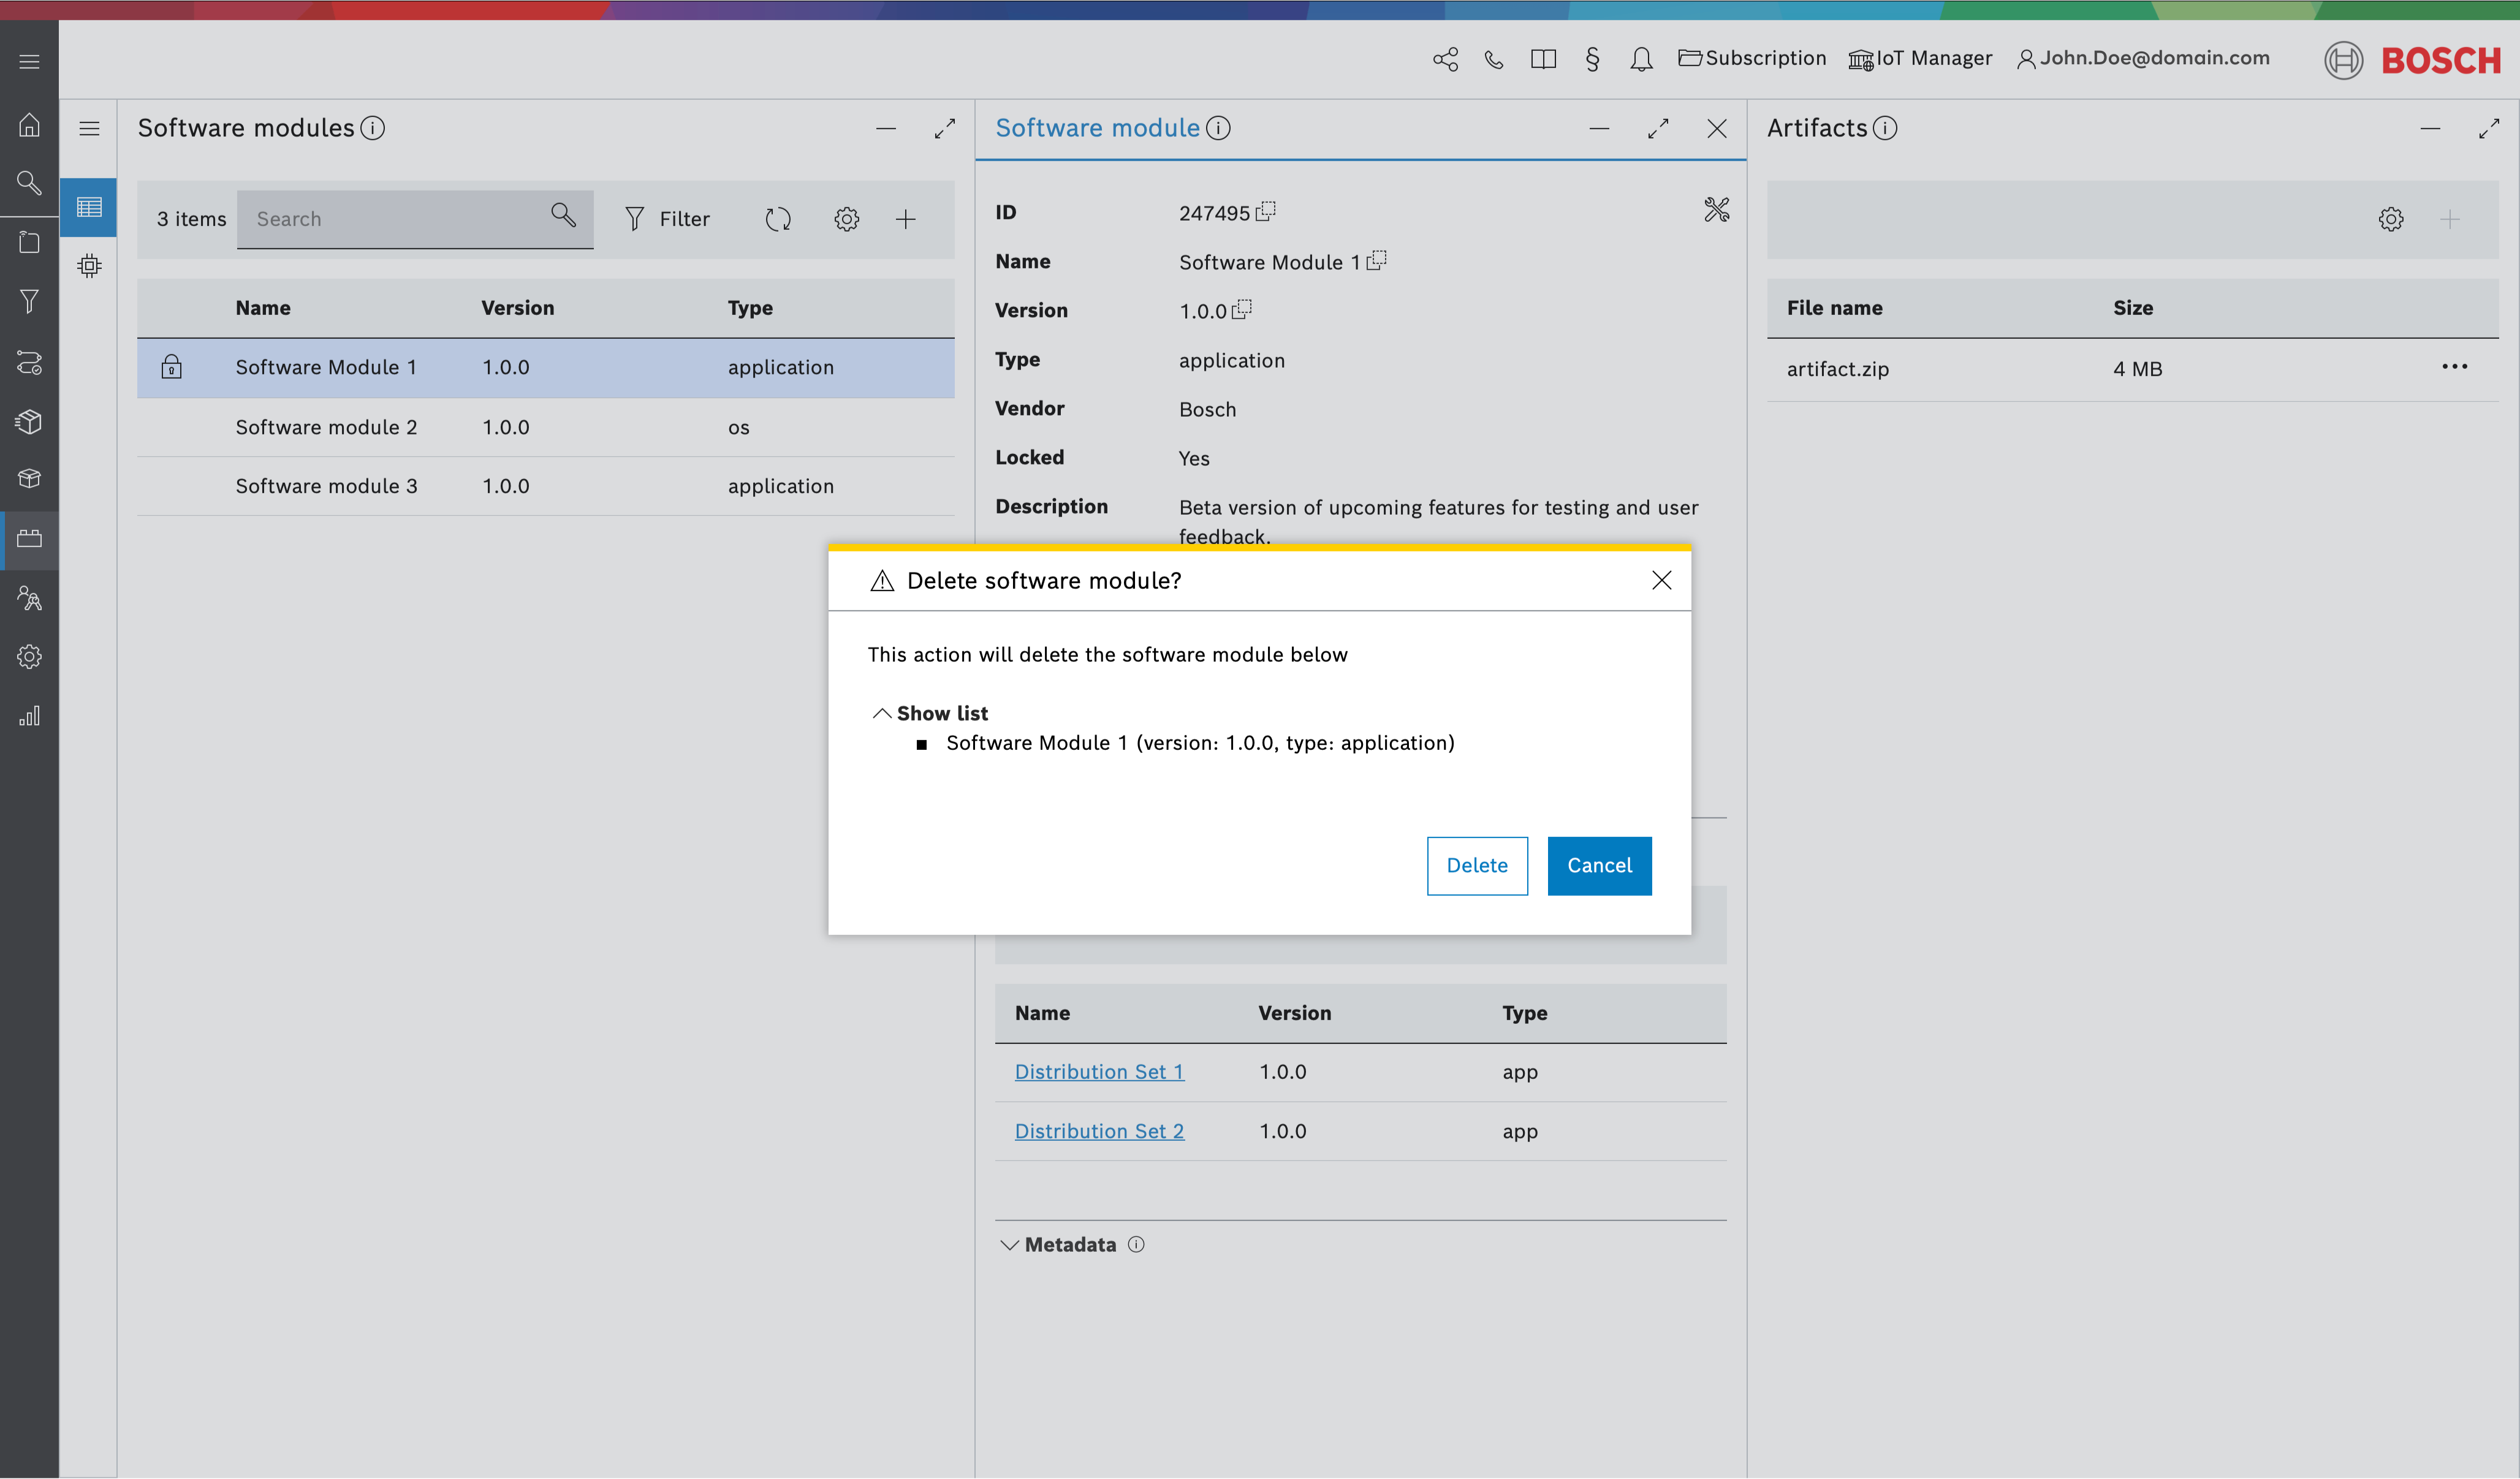
Task: Click the notification bell icon in top bar
Action: (x=1639, y=58)
